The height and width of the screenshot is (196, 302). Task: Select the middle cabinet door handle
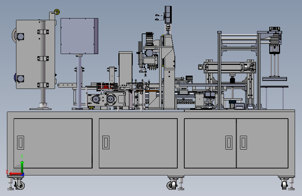click(x=106, y=142)
